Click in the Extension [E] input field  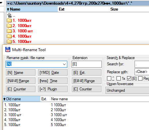tap(87, 64)
